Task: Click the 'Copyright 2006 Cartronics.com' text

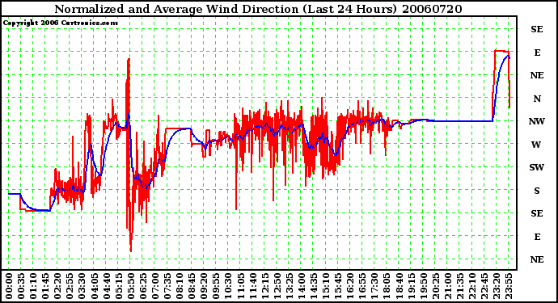Action: click(60, 23)
